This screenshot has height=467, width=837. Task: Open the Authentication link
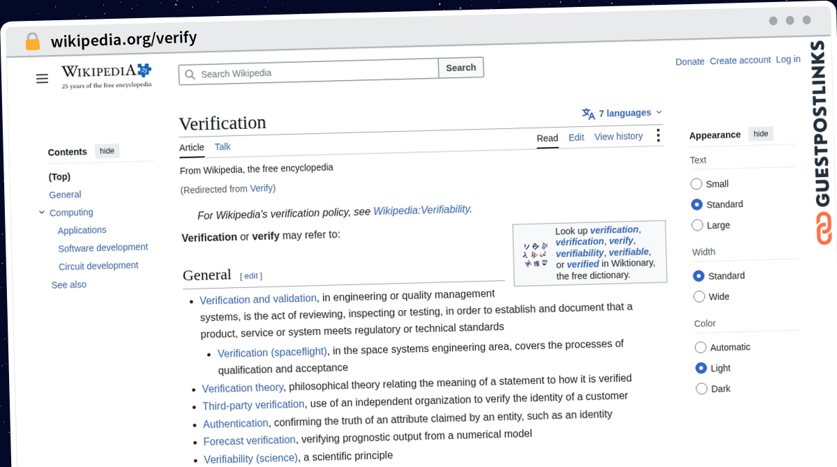coord(236,423)
